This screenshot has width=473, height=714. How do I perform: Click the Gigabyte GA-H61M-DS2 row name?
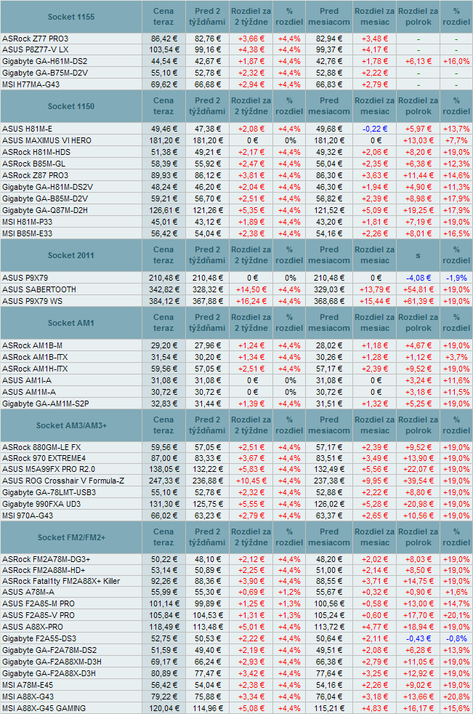[44, 62]
